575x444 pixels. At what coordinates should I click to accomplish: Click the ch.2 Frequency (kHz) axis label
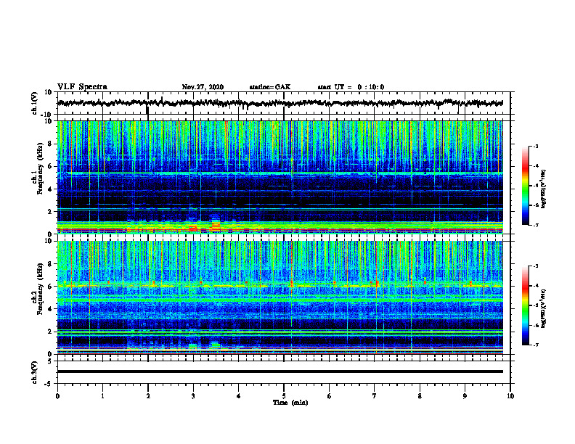point(38,289)
